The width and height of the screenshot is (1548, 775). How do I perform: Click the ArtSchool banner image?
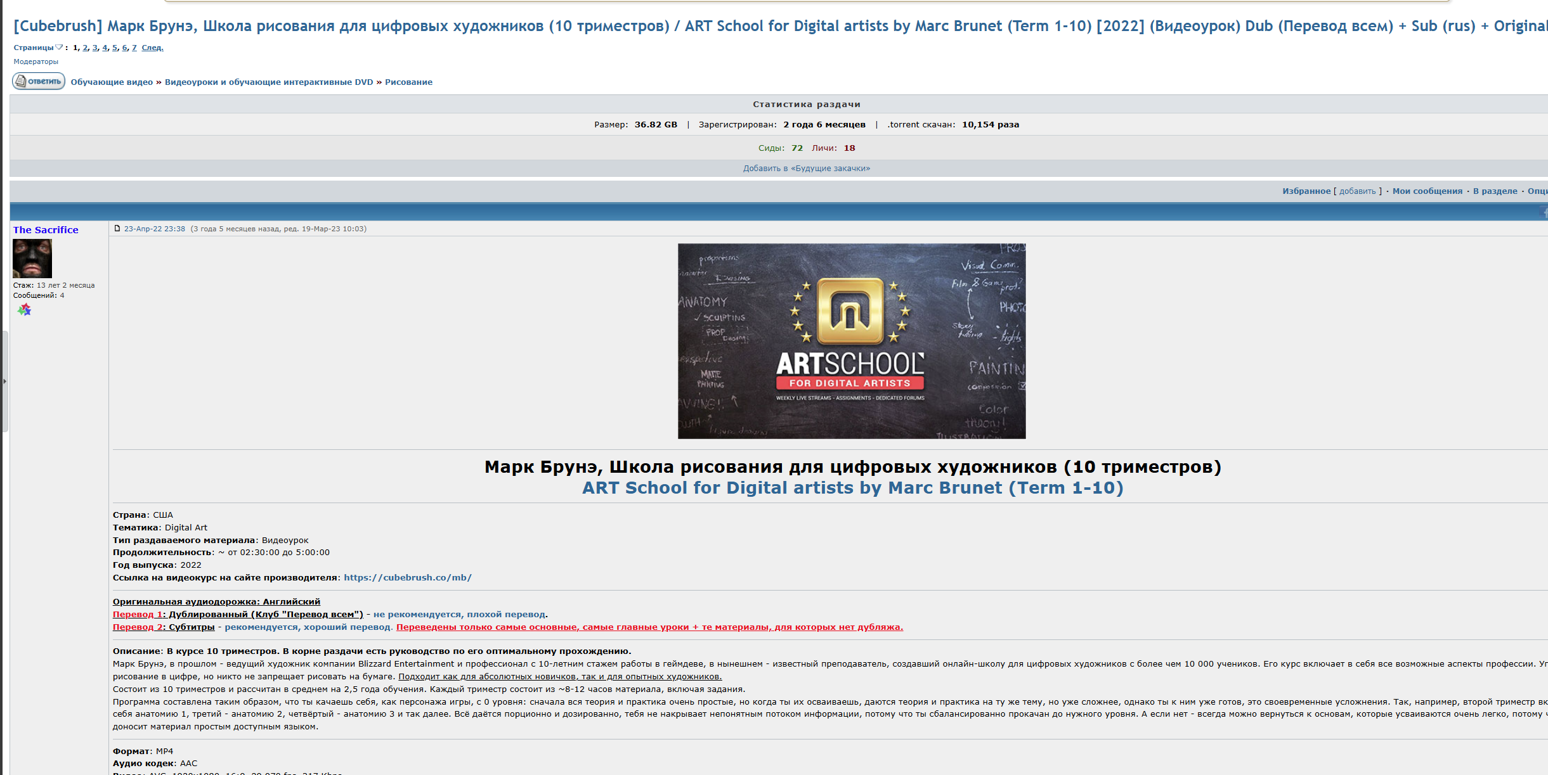[x=851, y=341]
